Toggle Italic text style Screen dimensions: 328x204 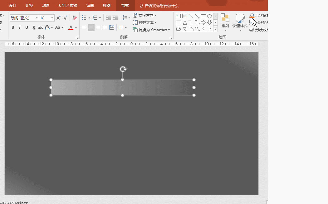20,27
